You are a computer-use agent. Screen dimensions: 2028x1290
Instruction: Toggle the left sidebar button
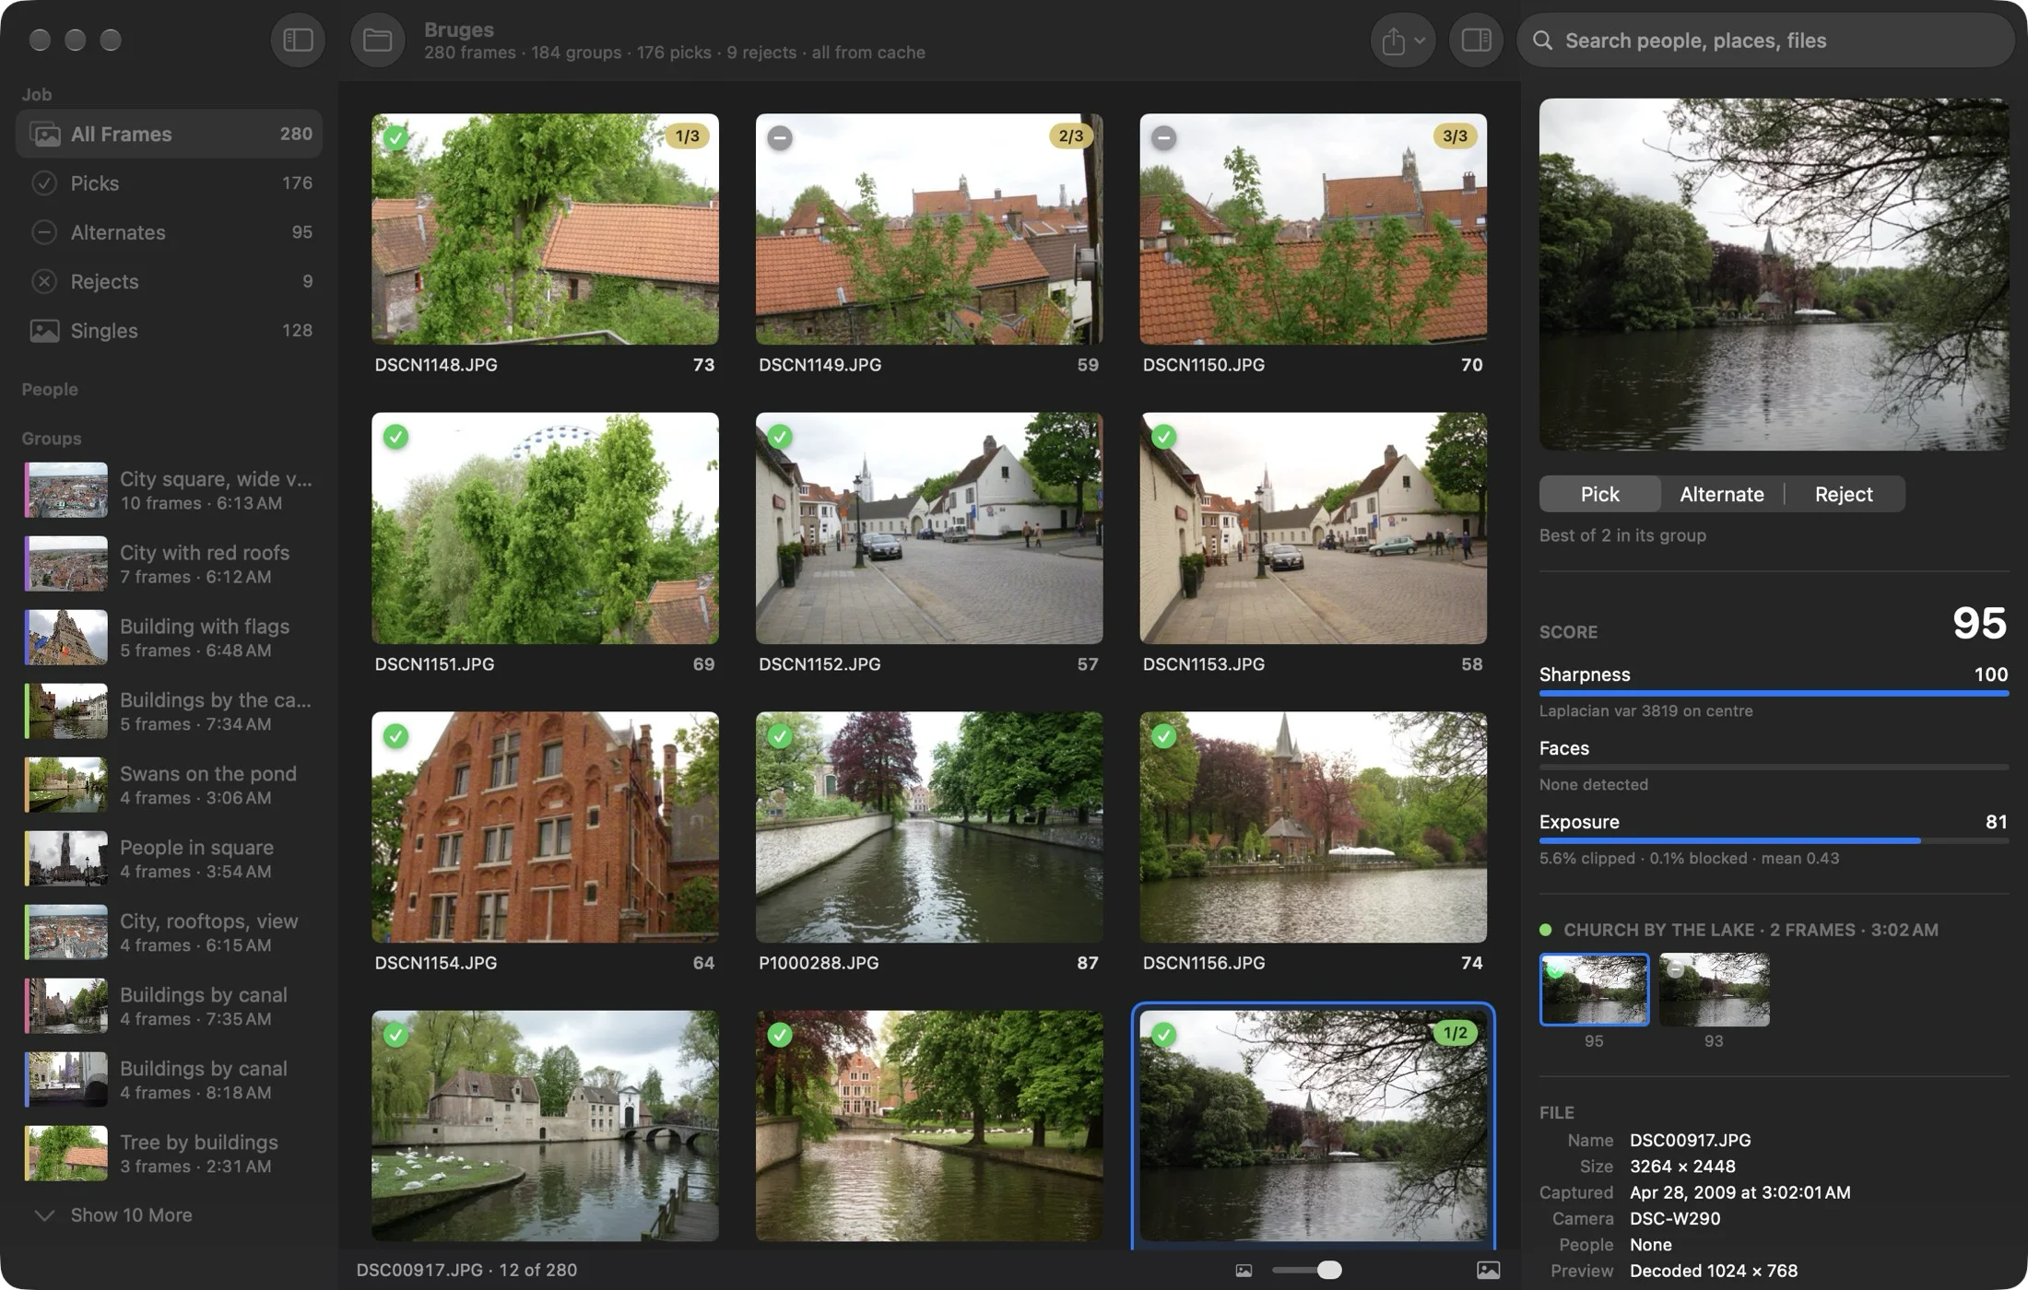pos(297,40)
